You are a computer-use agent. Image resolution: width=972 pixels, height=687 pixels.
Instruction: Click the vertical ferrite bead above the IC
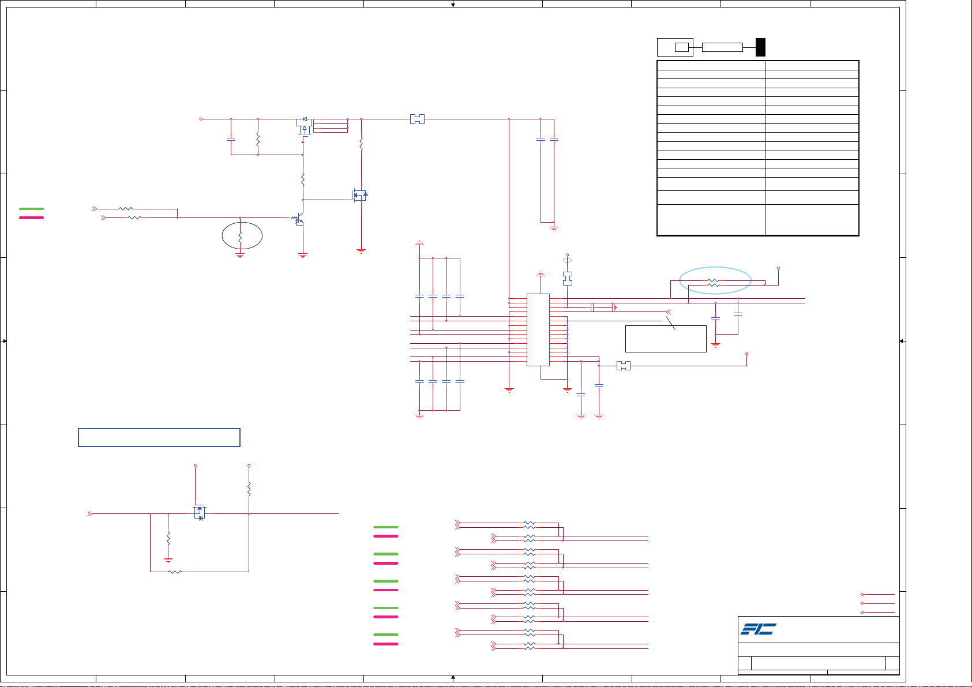pos(568,279)
